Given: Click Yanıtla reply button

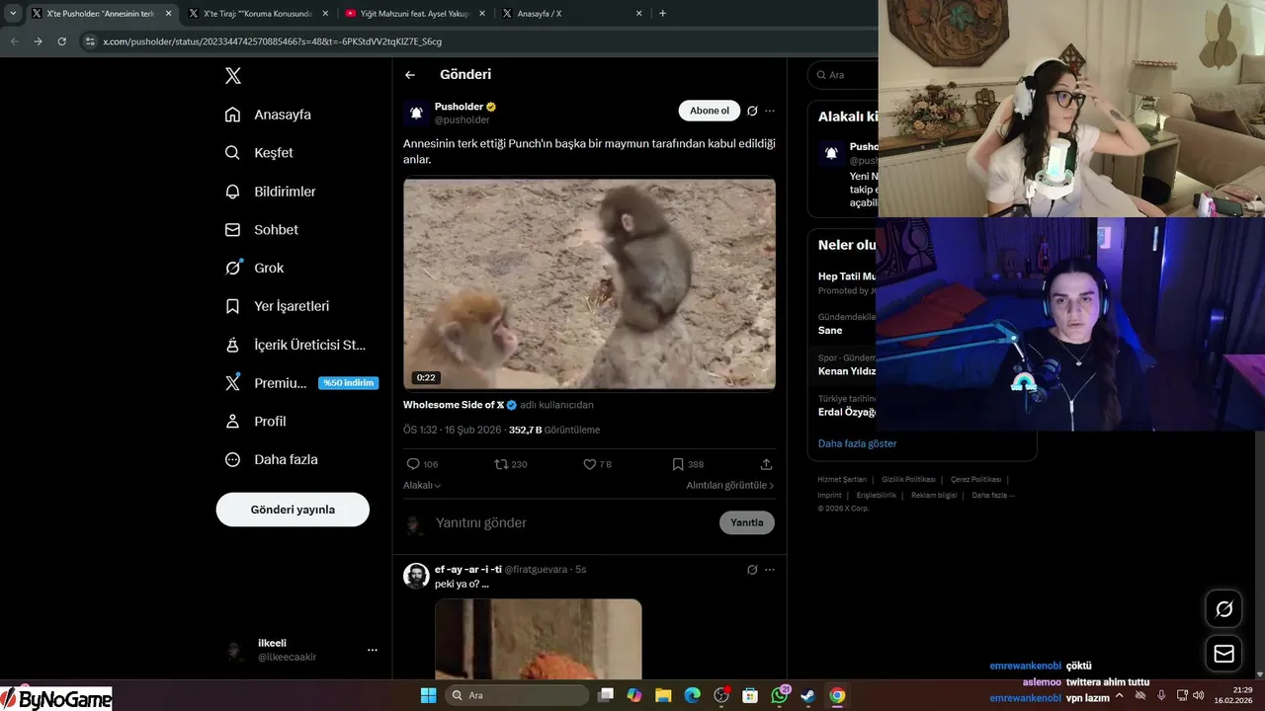Looking at the screenshot, I should pos(747,522).
